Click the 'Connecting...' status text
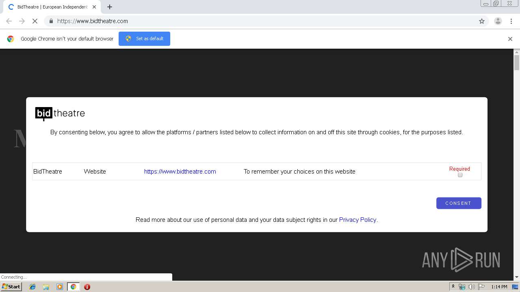Screen dimensions: 520x292 [14, 277]
